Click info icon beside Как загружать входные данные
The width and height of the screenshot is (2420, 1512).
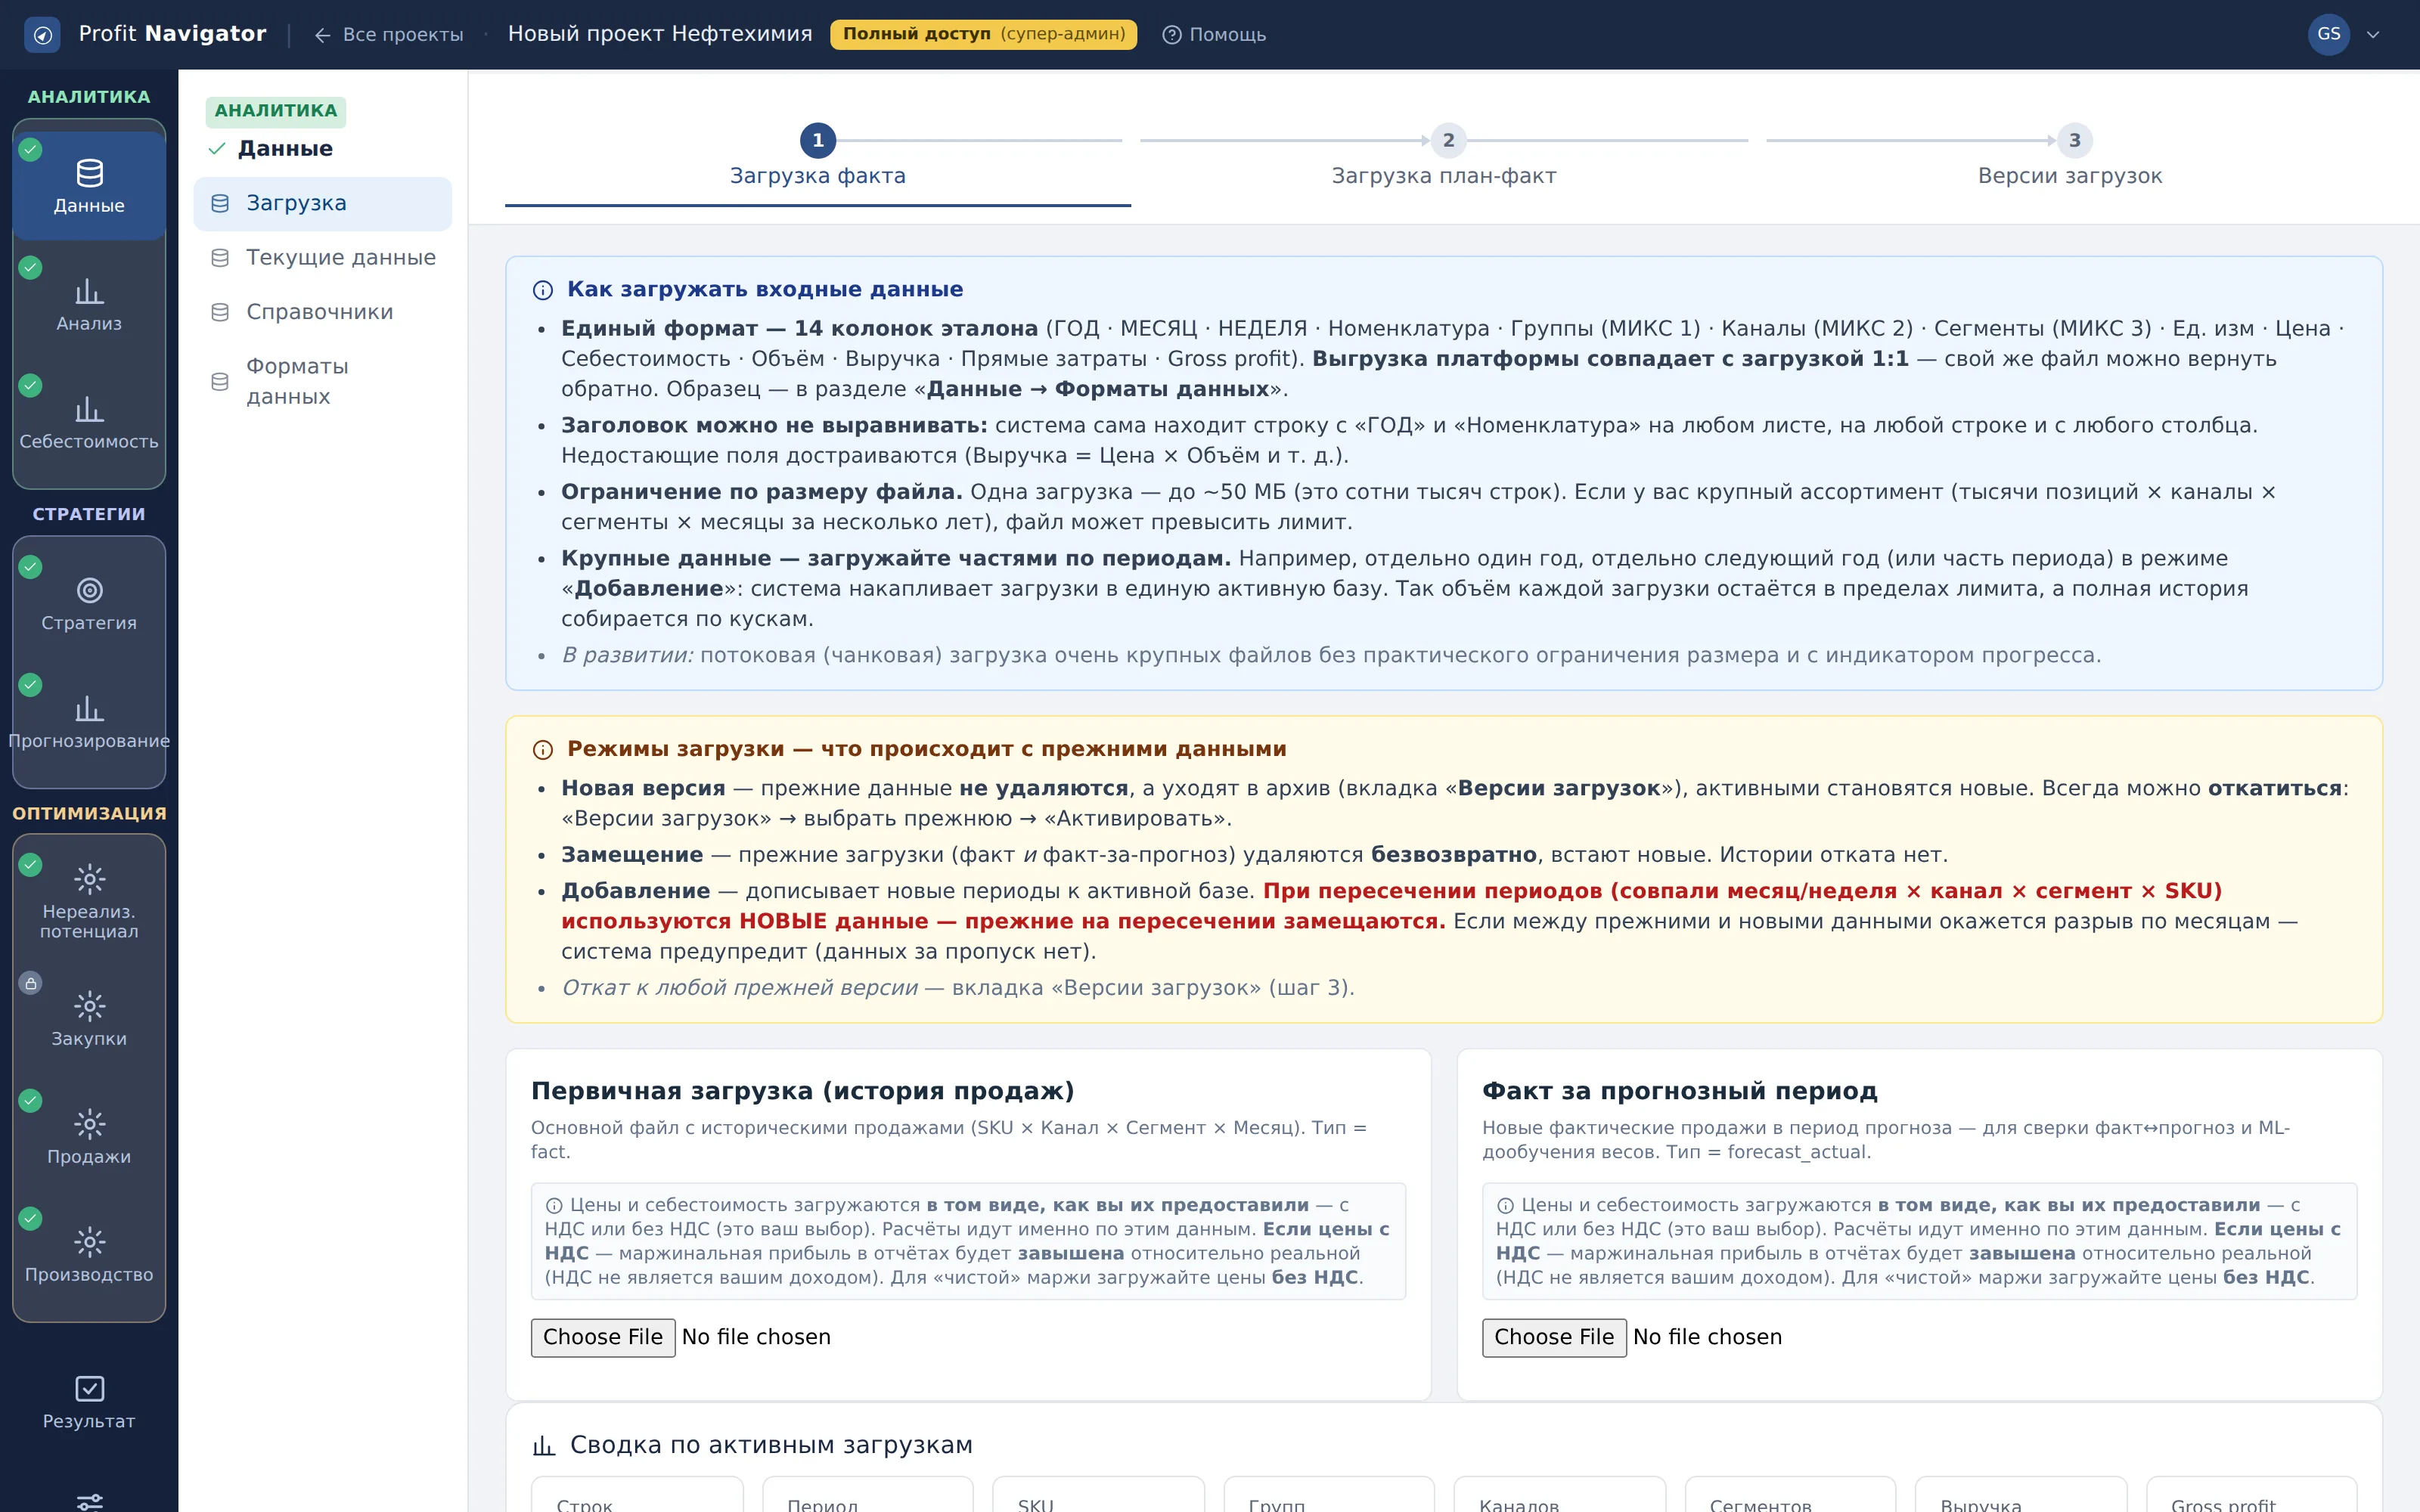(543, 290)
